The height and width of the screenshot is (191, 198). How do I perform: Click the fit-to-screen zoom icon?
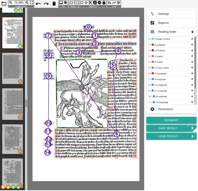click(x=32, y=3)
